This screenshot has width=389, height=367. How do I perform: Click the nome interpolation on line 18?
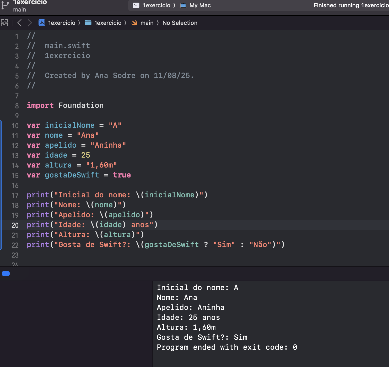104,205
